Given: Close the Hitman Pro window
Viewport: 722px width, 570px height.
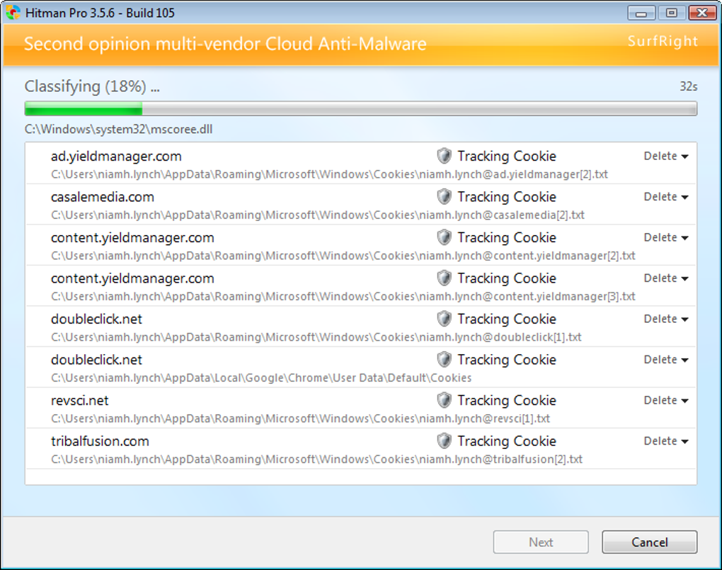Looking at the screenshot, I should tap(702, 13).
